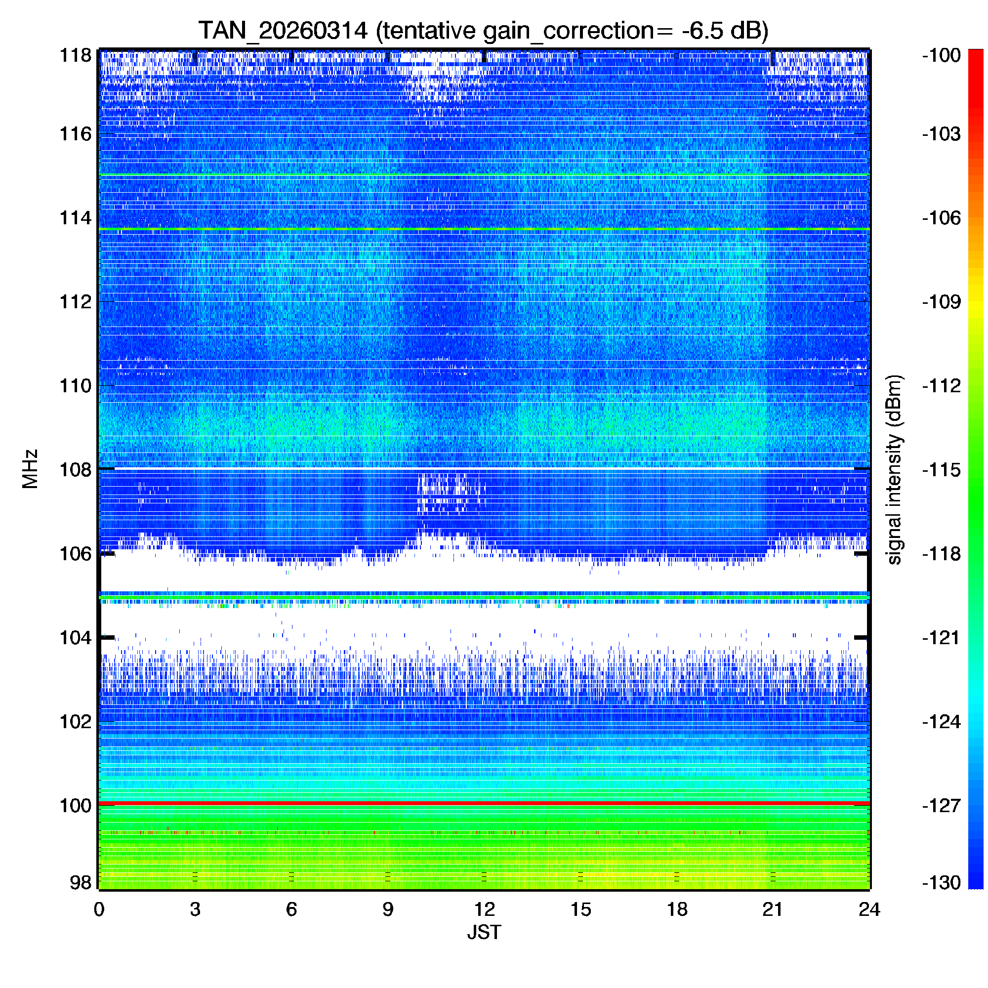Click the green-blue band near 105 MHz
Image resolution: width=988 pixels, height=988 pixels.
(x=483, y=597)
